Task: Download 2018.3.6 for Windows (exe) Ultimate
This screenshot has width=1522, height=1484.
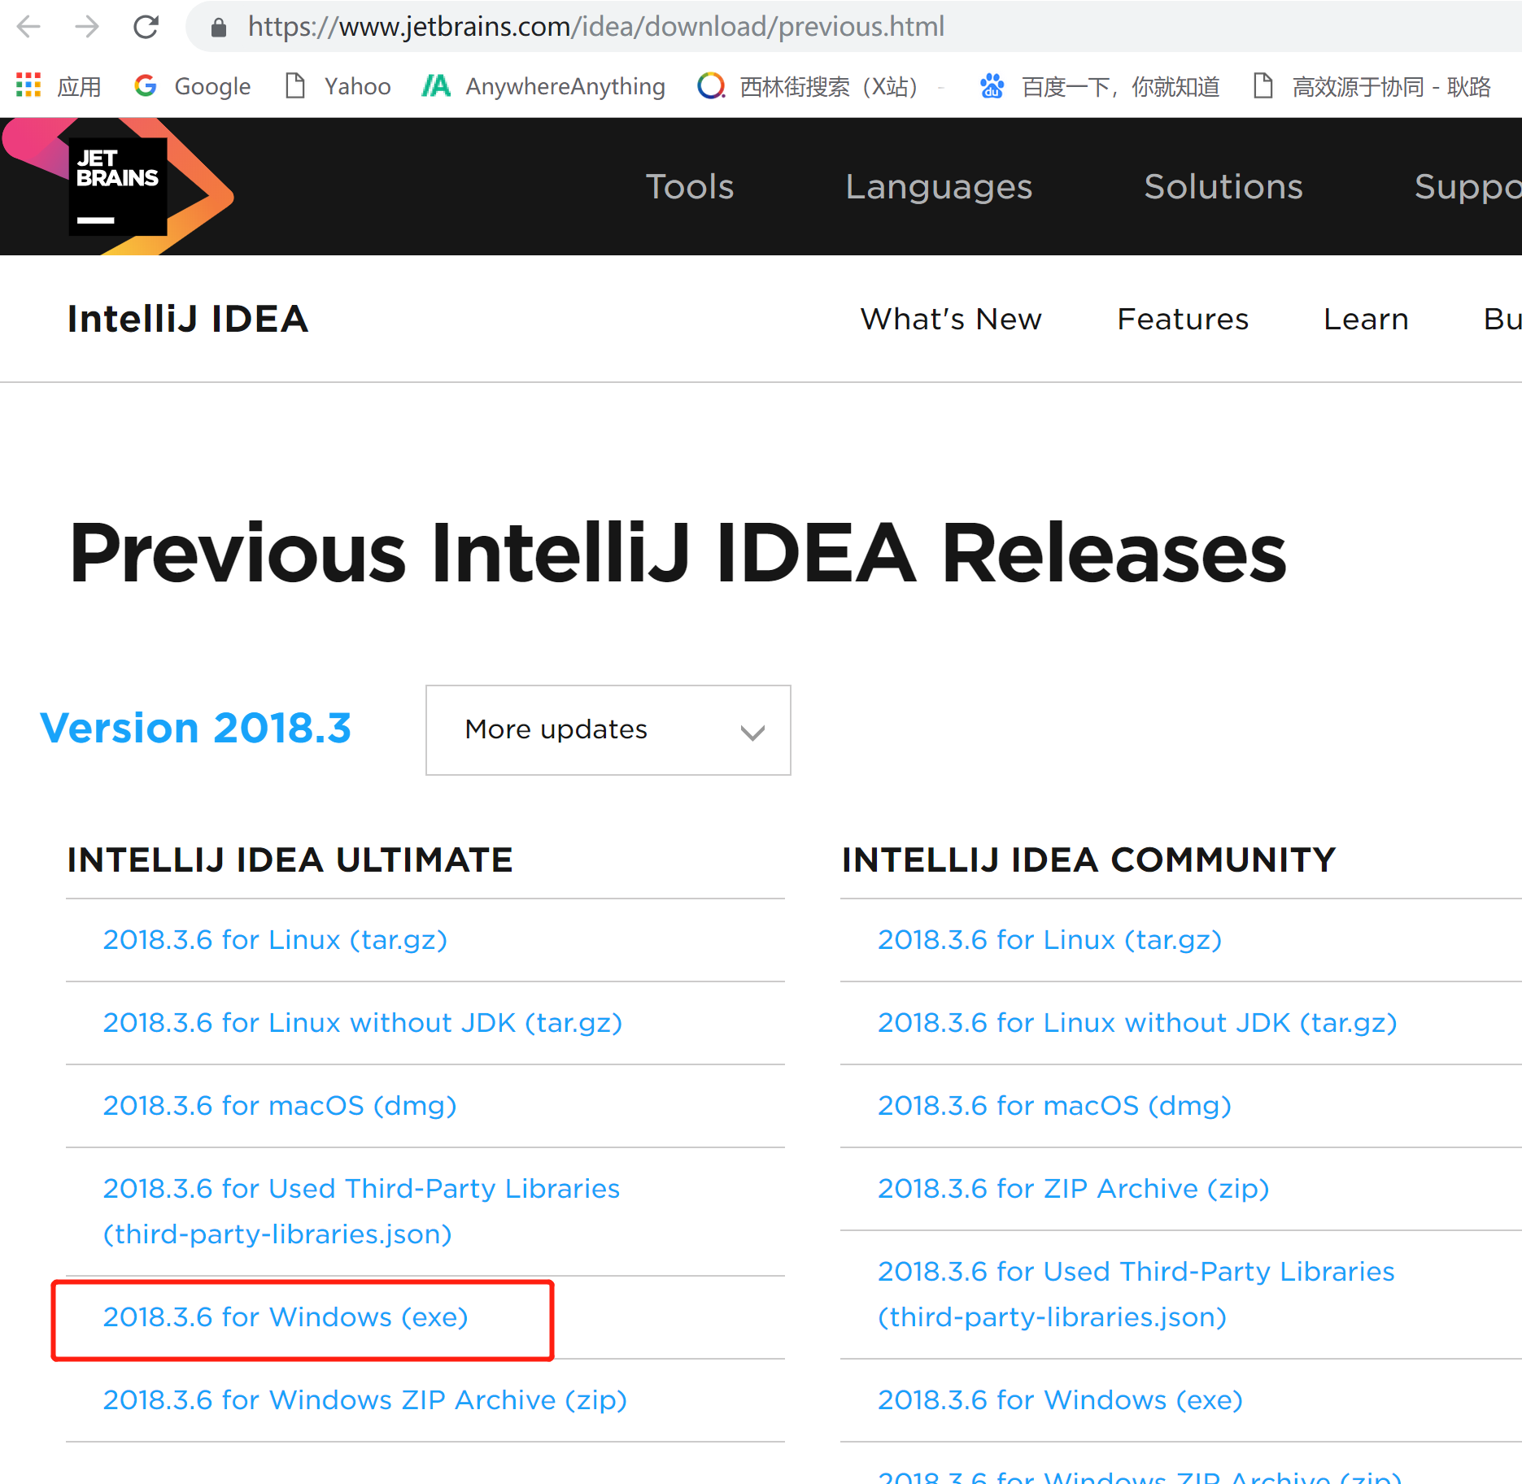Action: 286,1317
